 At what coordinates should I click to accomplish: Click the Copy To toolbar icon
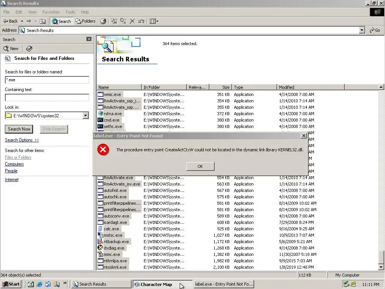pos(123,21)
